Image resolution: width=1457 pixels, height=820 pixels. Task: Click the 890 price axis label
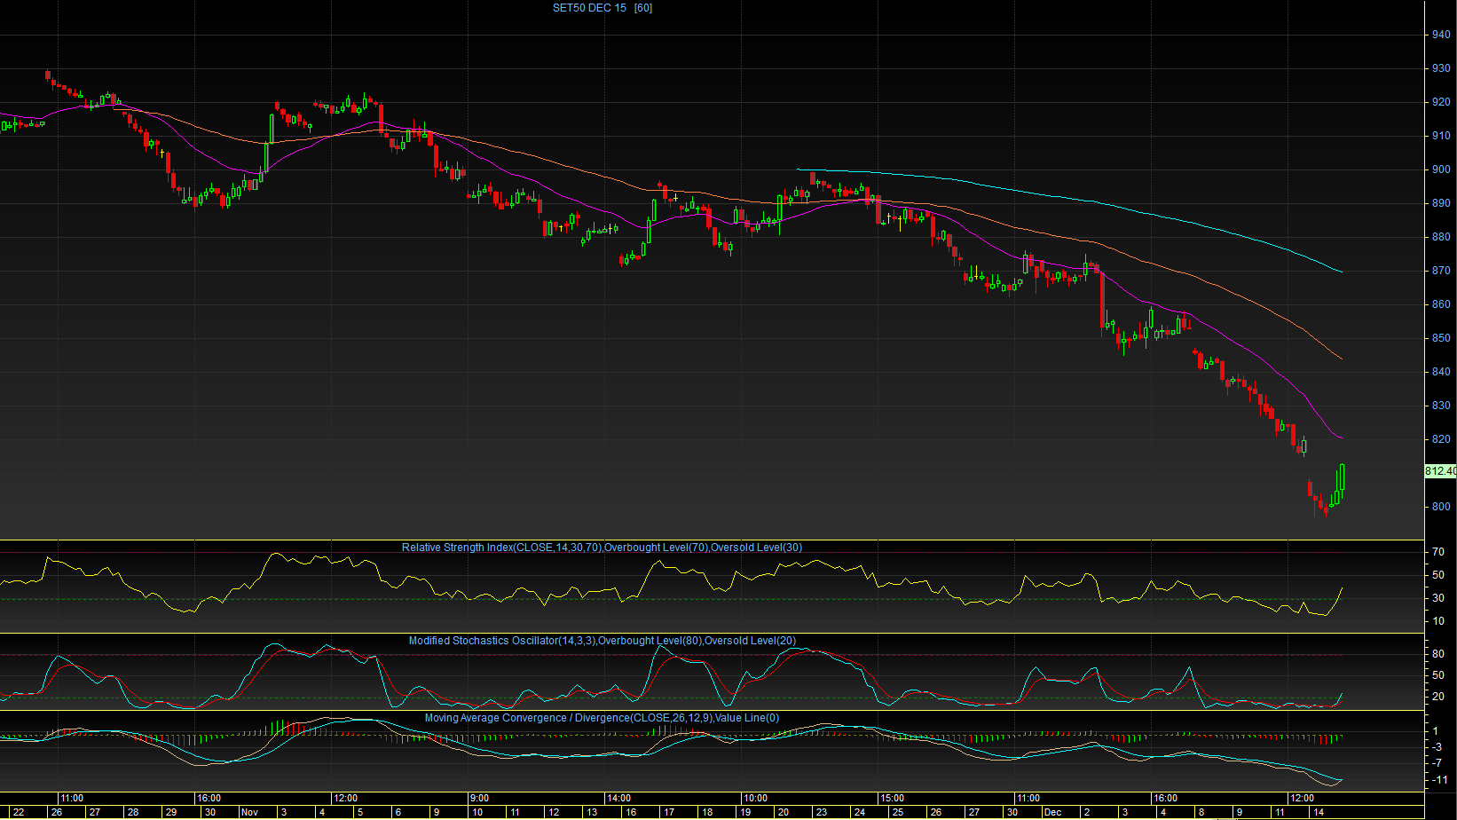pyautogui.click(x=1440, y=203)
